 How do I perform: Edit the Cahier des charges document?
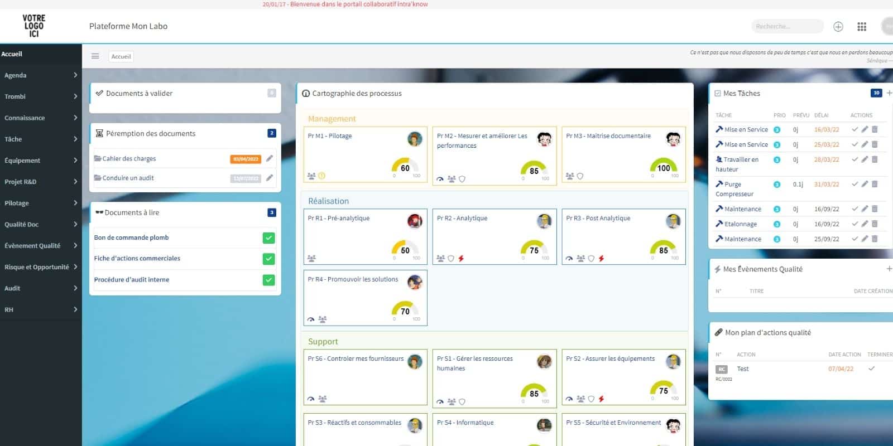270,158
